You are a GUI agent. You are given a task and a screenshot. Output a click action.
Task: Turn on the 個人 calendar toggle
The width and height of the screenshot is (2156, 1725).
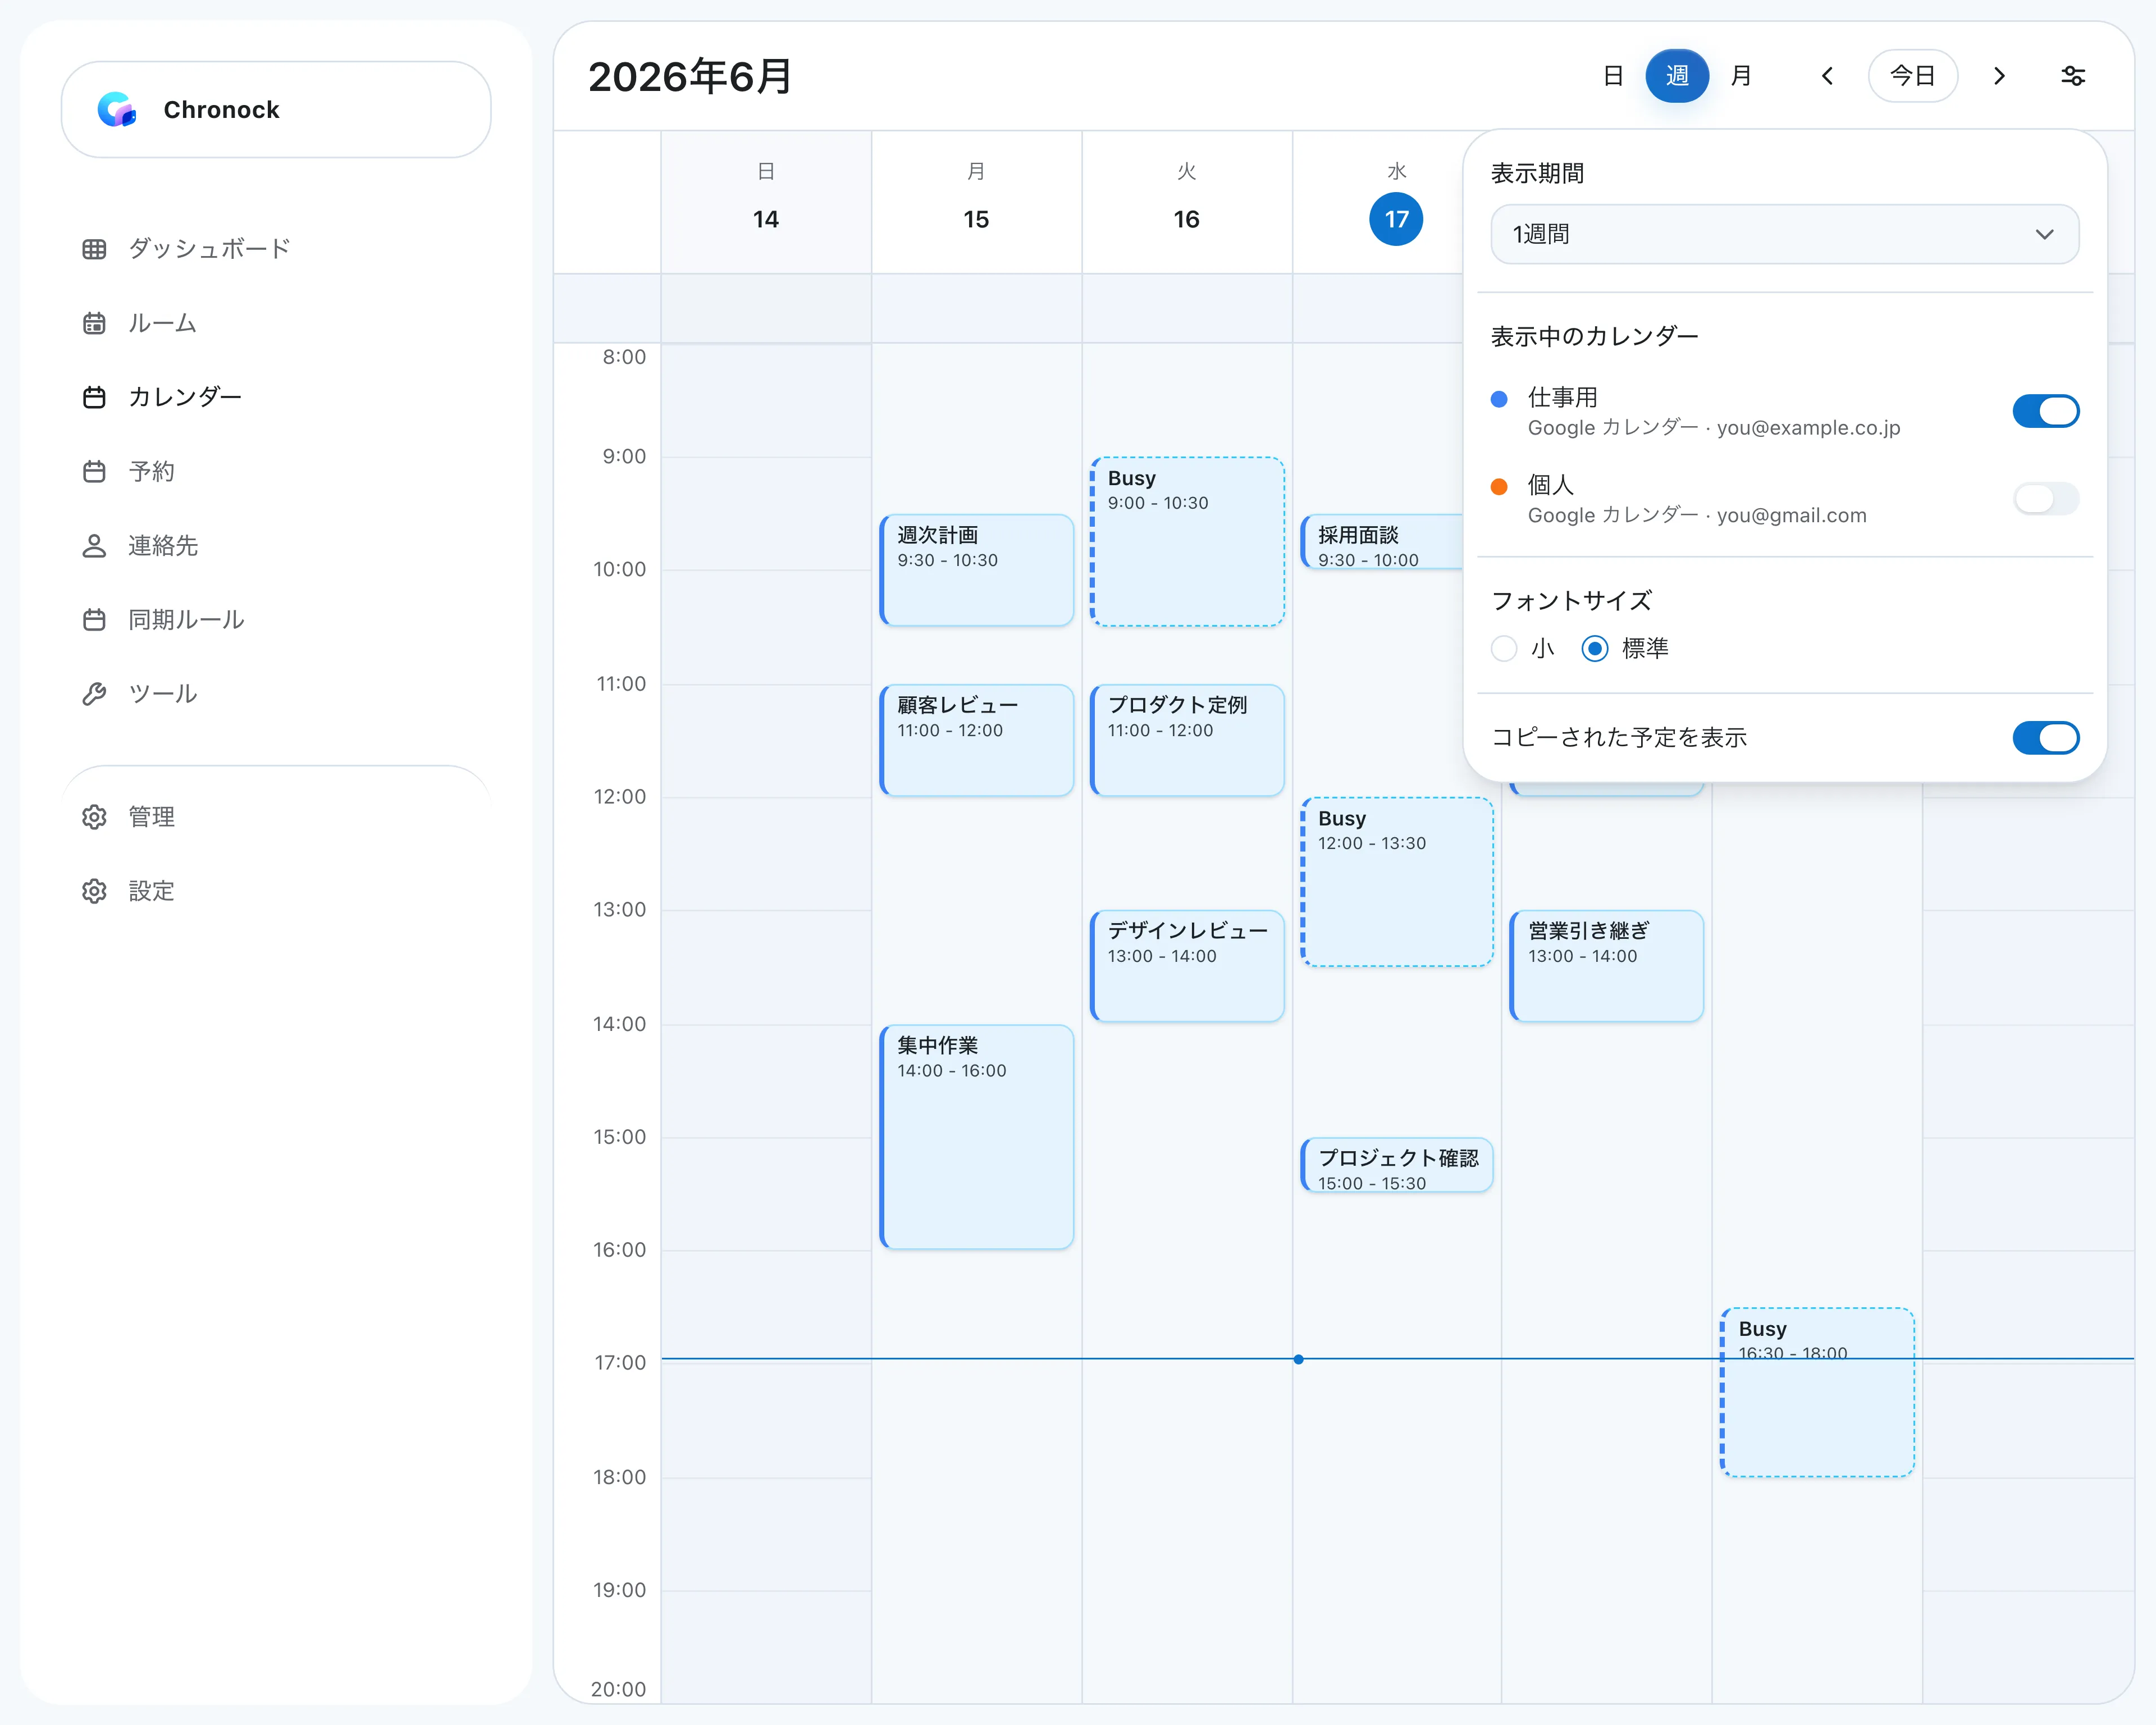tap(2046, 499)
